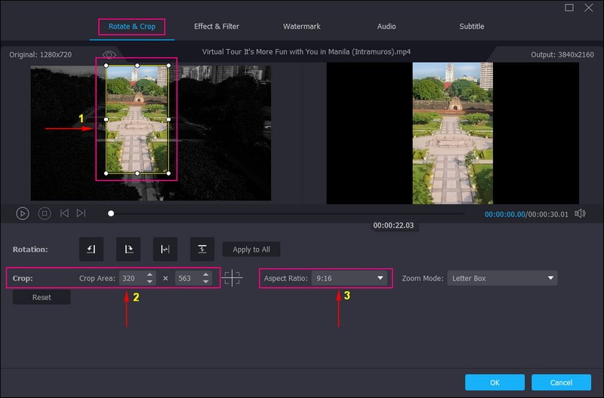Image resolution: width=604 pixels, height=398 pixels.
Task: Flip video horizontally
Action: tap(165, 250)
